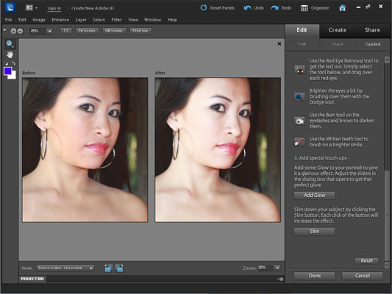
Task: Click the guided panel scrollbar down arrow
Action: (x=387, y=265)
